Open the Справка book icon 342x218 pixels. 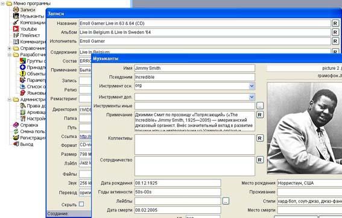16,125
